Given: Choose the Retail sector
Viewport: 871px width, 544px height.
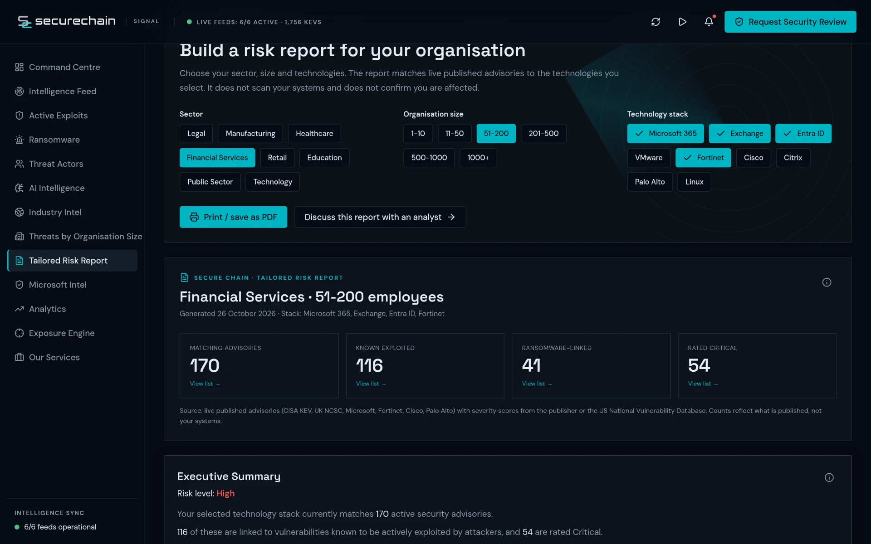Looking at the screenshot, I should click(x=277, y=158).
